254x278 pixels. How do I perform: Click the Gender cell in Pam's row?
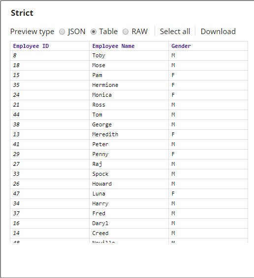pyautogui.click(x=208, y=76)
